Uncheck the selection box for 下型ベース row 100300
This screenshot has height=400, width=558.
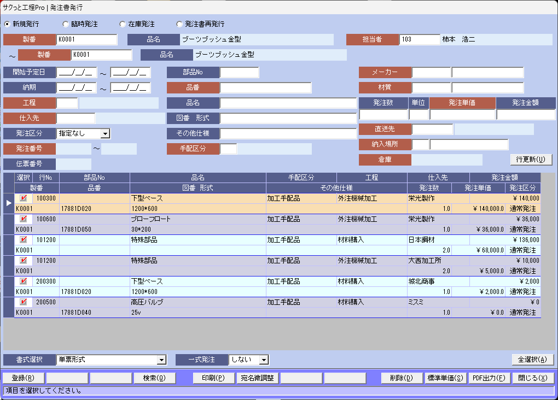[24, 198]
